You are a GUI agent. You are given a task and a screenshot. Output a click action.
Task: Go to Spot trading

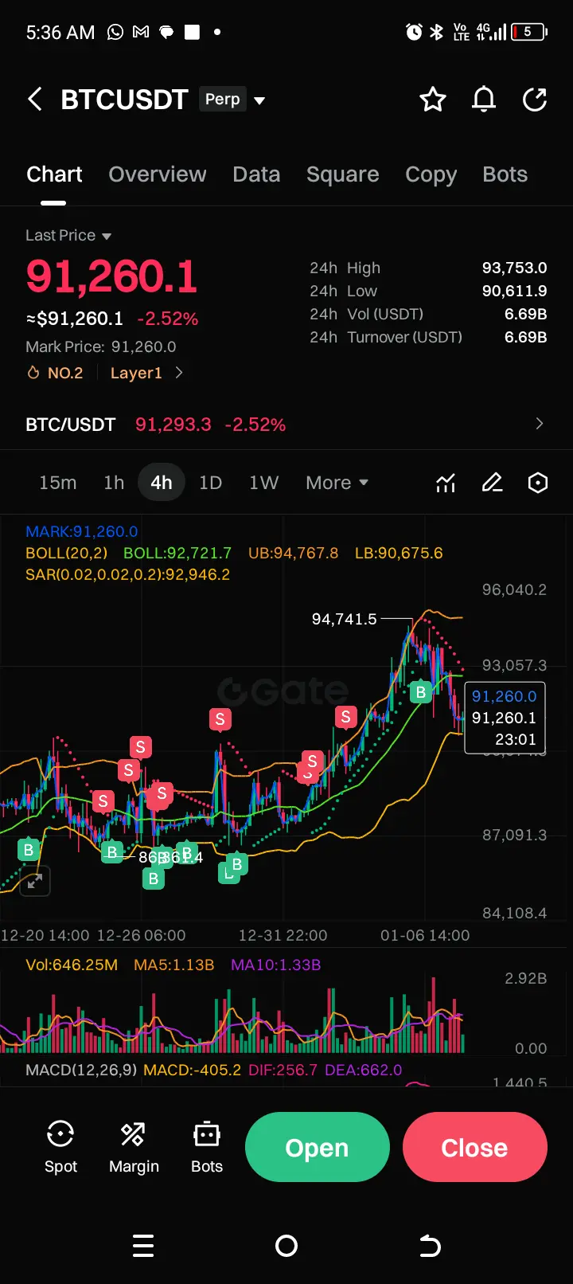click(x=60, y=1147)
